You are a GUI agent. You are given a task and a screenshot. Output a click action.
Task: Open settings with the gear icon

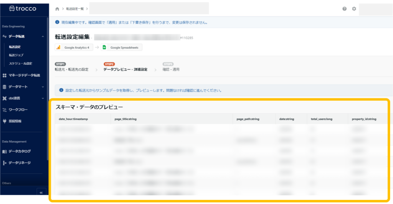point(354,9)
